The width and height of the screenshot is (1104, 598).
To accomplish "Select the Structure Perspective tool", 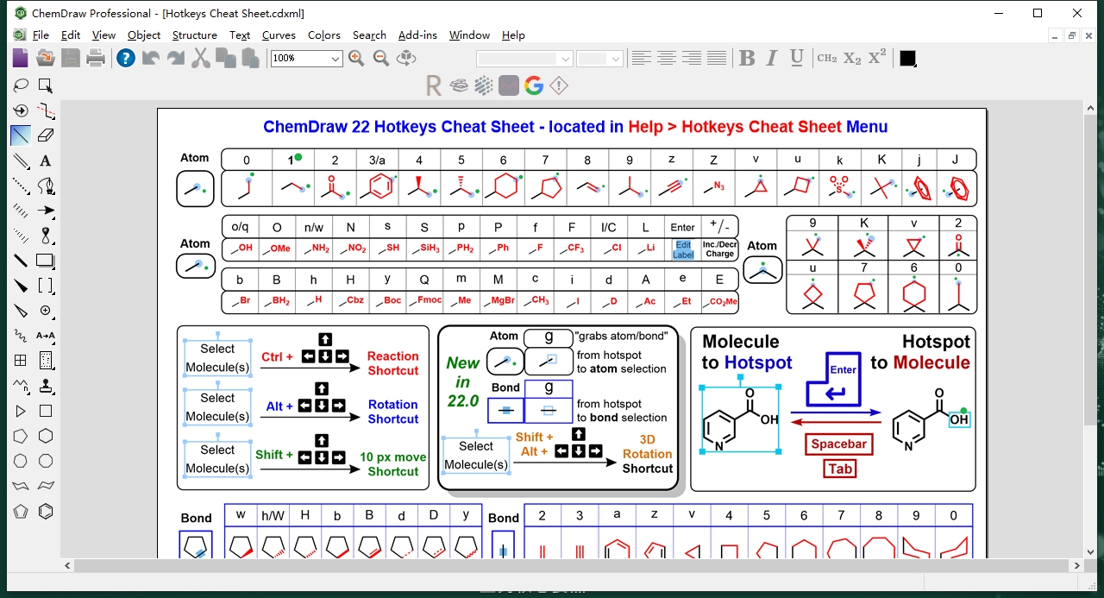I will (21, 110).
